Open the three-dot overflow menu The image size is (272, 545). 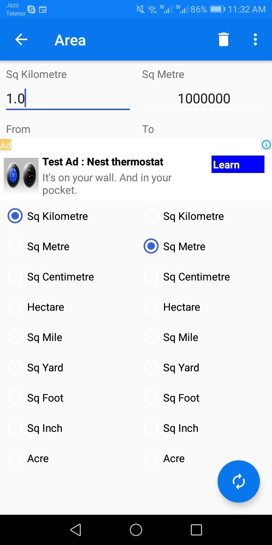tap(255, 40)
